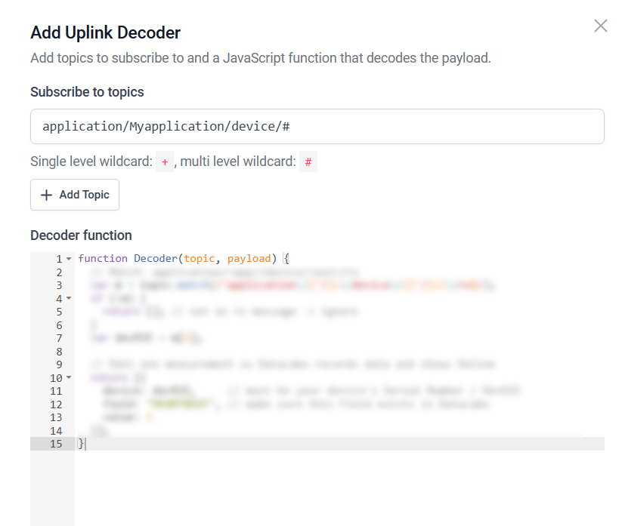The height and width of the screenshot is (526, 622).
Task: Click line number 12 in the gutter
Action: (57, 404)
